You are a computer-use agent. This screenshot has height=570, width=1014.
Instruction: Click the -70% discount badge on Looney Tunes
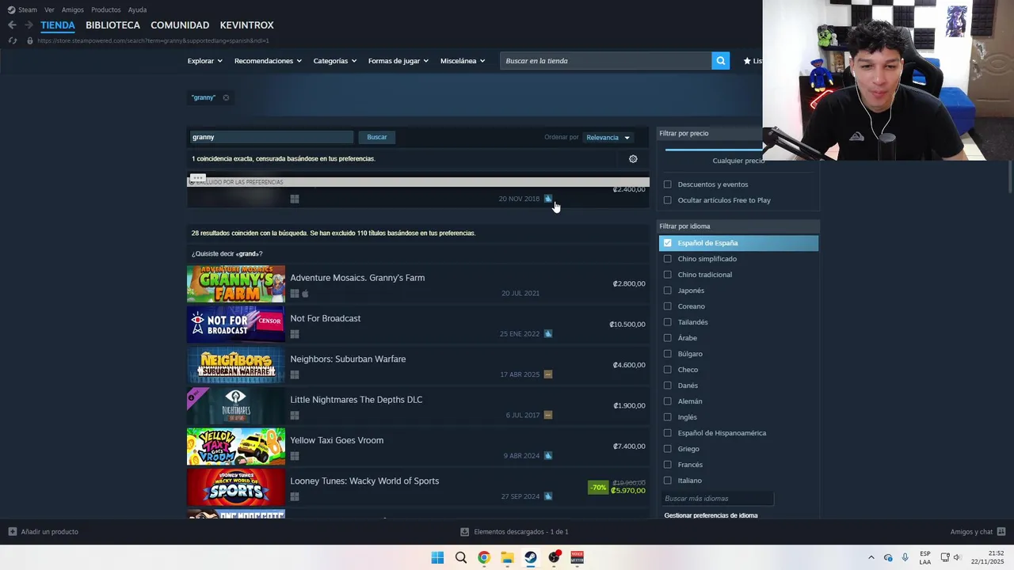tap(598, 488)
